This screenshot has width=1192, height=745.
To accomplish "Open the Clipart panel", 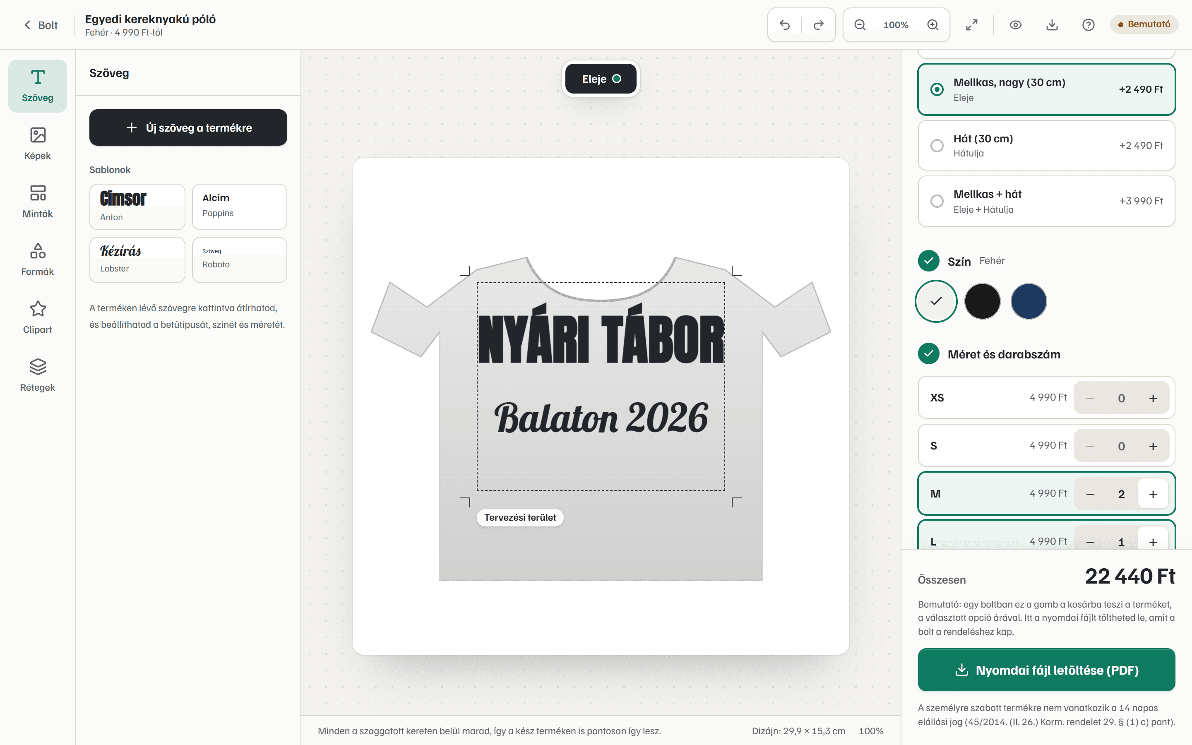I will (37, 317).
